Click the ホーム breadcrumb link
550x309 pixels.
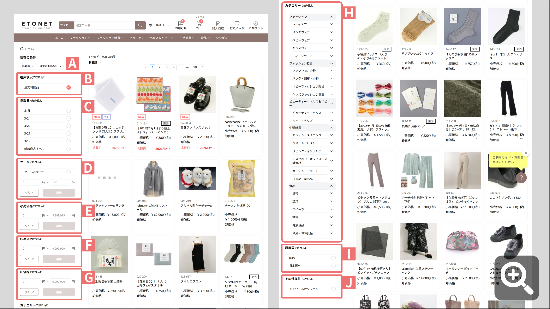click(x=29, y=48)
